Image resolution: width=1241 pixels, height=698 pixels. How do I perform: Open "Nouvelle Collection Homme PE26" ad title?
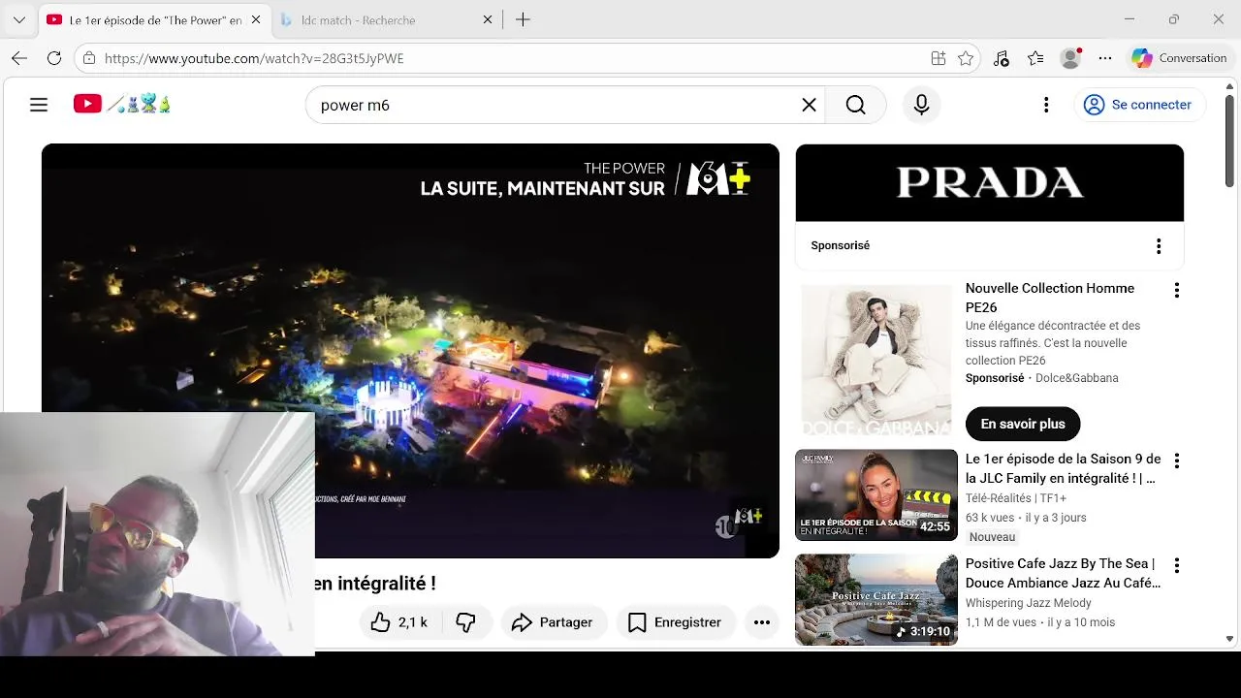(1050, 298)
